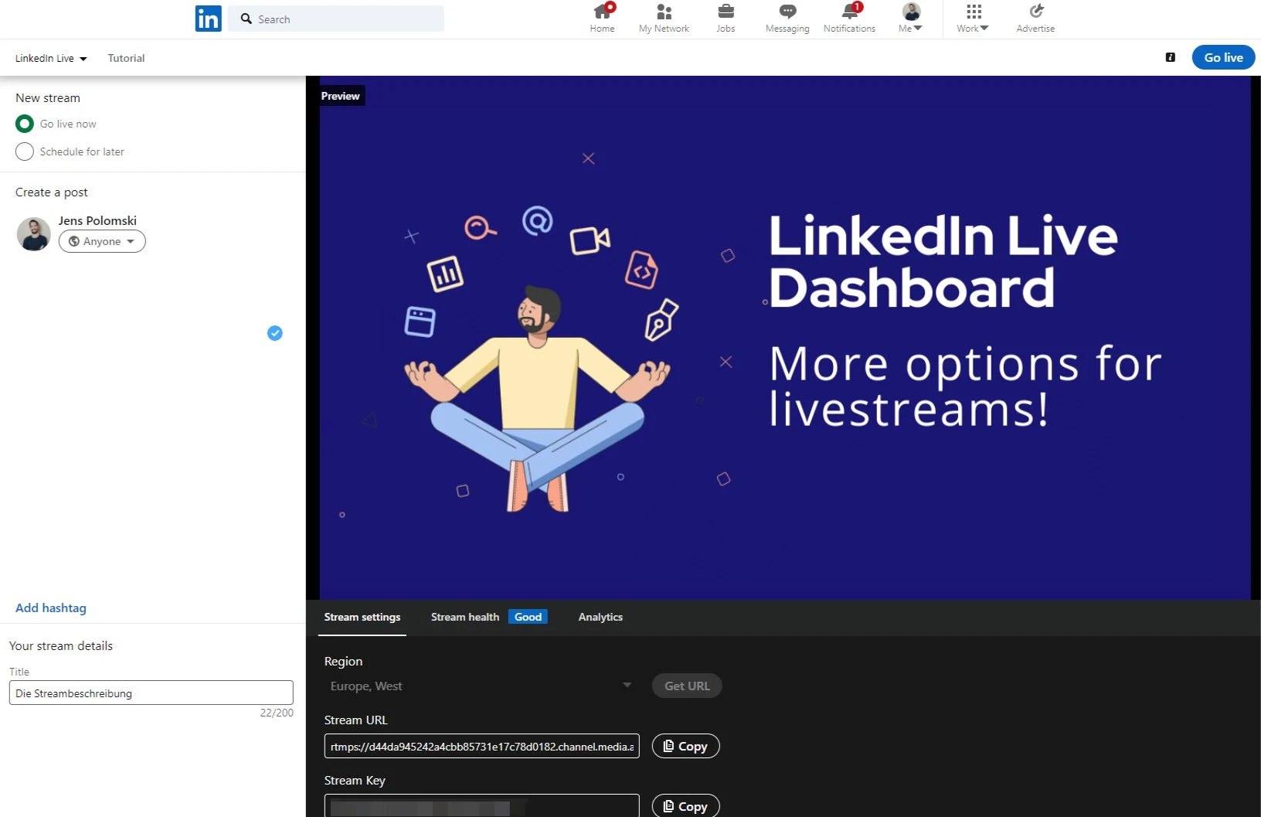The height and width of the screenshot is (817, 1261).
Task: Click Add hashtag
Action: pyautogui.click(x=50, y=608)
